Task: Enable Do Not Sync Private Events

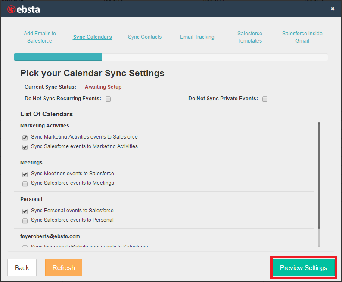Action: coord(265,99)
